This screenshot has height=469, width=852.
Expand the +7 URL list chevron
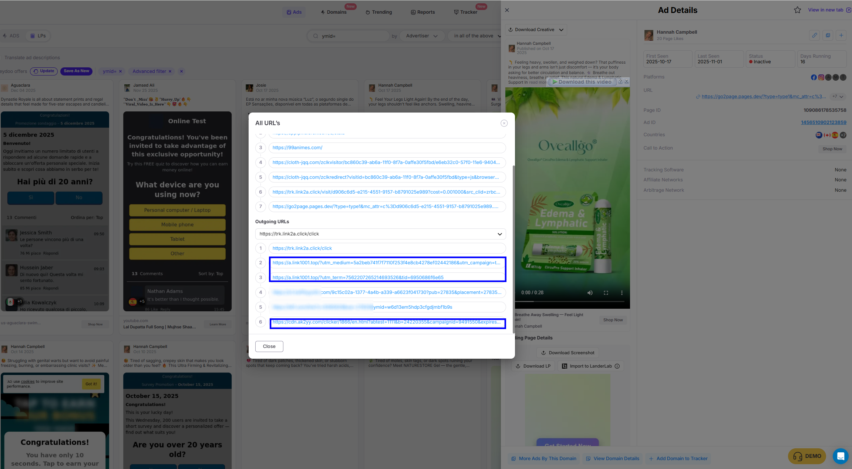pyautogui.click(x=838, y=97)
